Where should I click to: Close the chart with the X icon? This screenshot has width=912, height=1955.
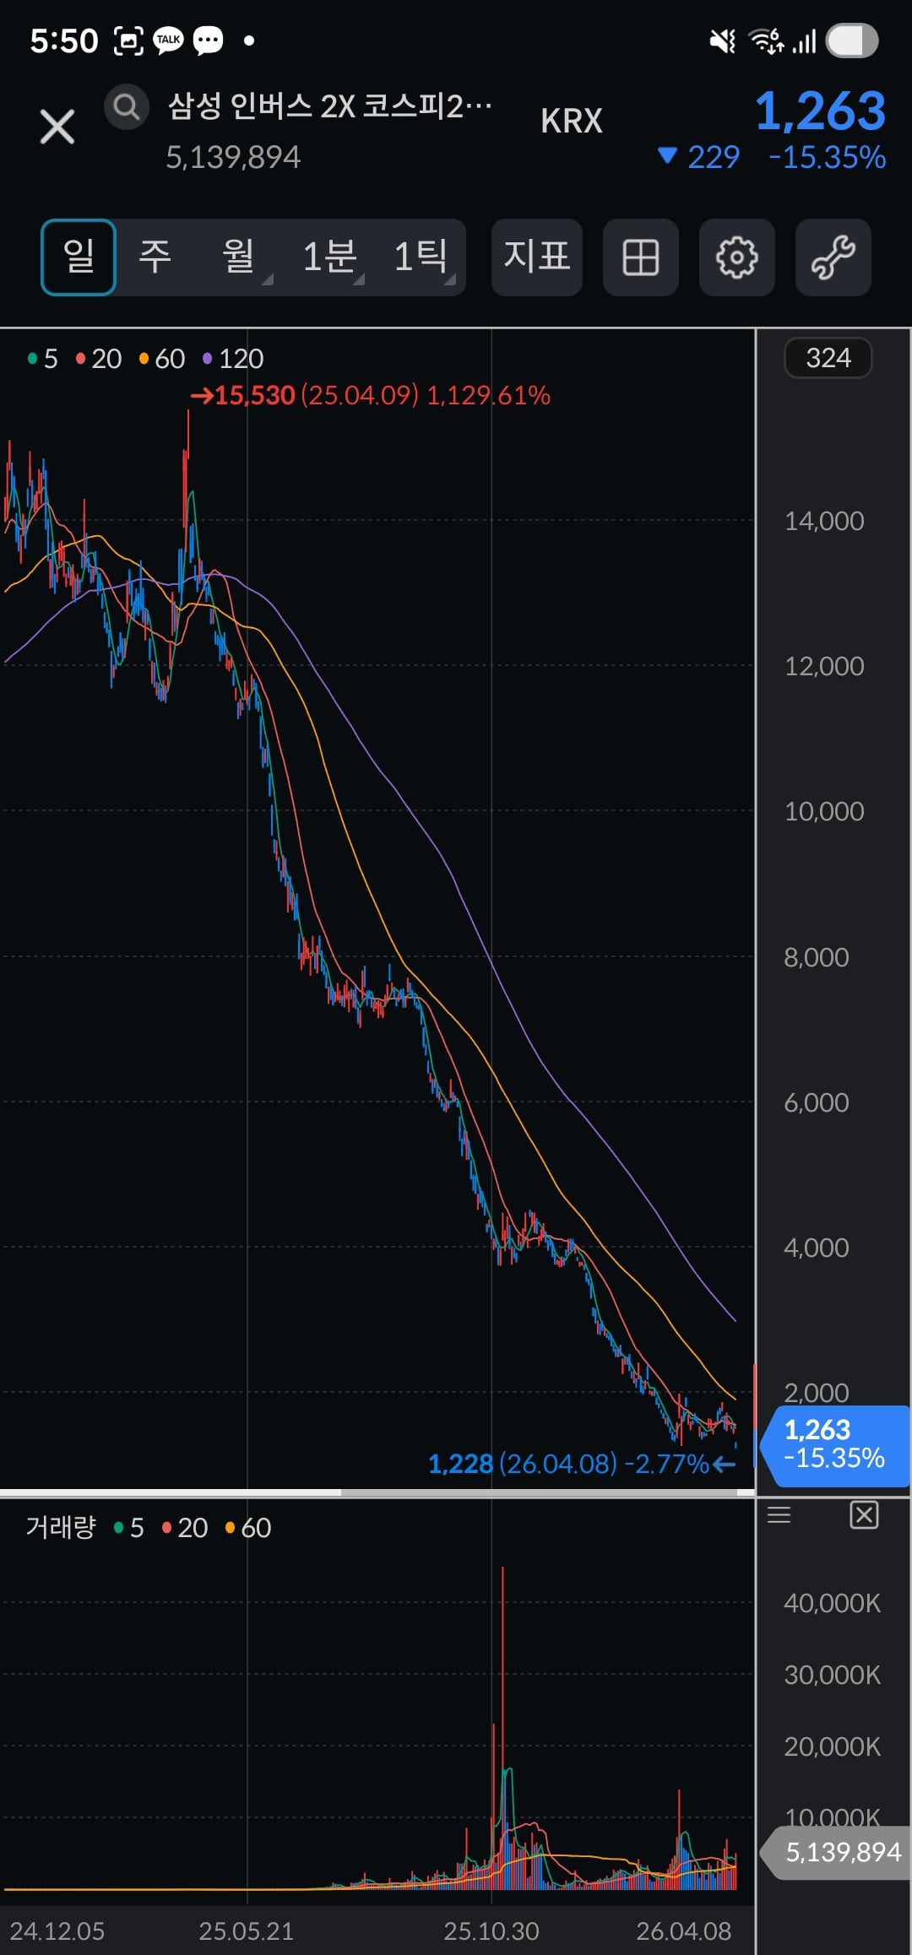(57, 127)
